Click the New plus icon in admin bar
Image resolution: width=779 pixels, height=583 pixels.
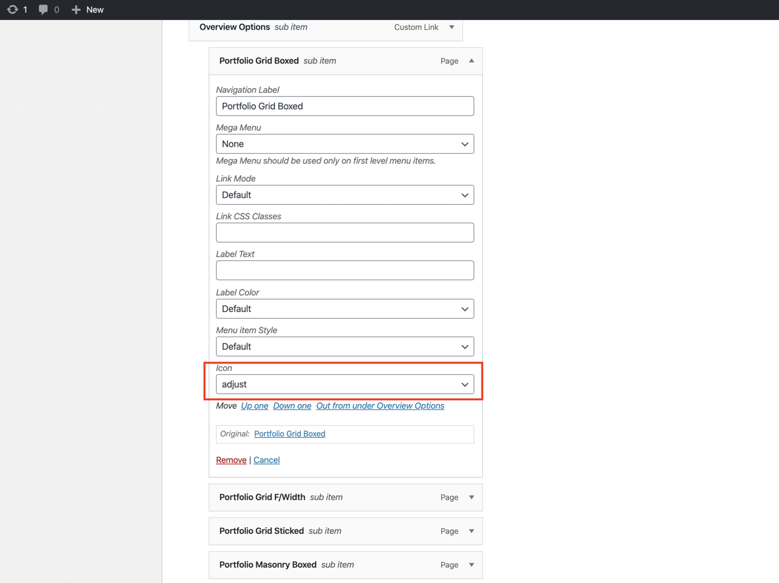[x=76, y=9]
